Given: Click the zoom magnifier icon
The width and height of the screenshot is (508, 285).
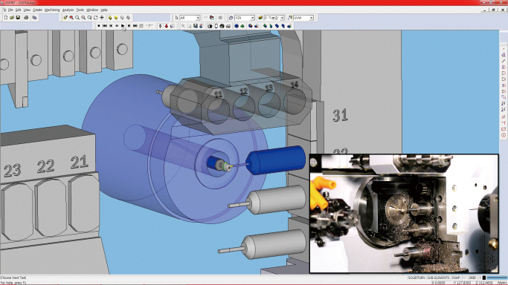Looking at the screenshot, I should pyautogui.click(x=77, y=18).
